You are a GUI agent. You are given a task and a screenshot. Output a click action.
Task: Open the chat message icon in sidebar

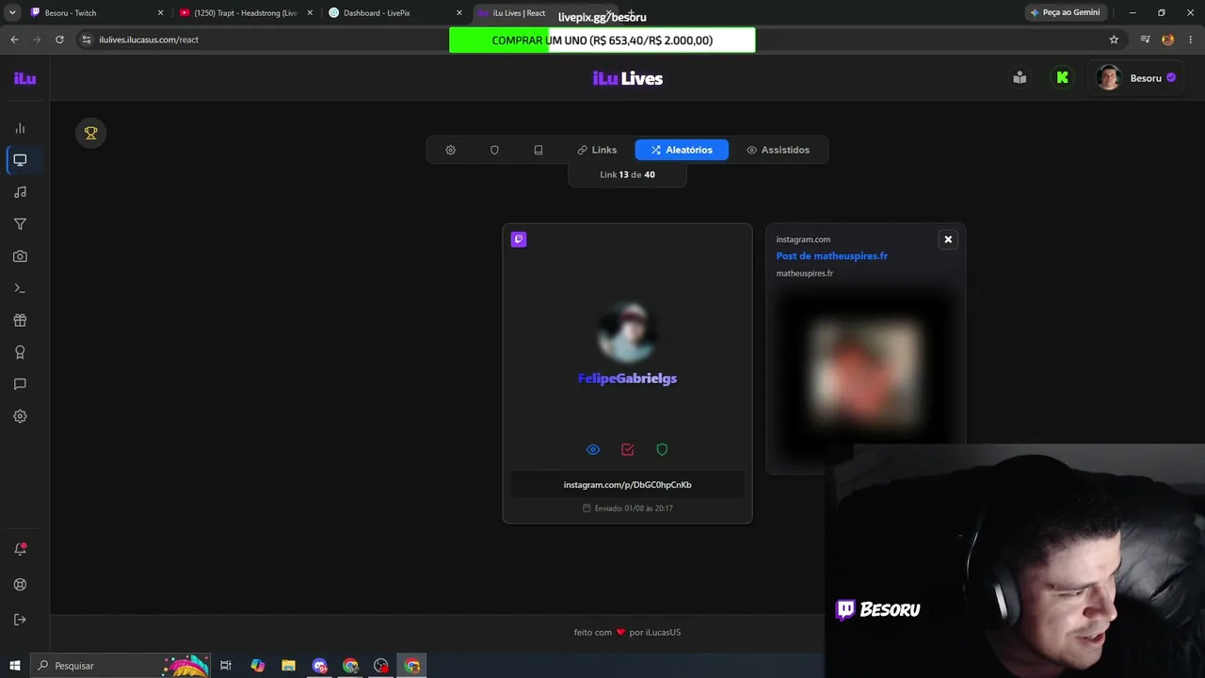click(x=20, y=384)
